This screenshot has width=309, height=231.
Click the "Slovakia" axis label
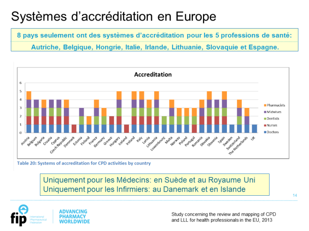(x=205, y=141)
